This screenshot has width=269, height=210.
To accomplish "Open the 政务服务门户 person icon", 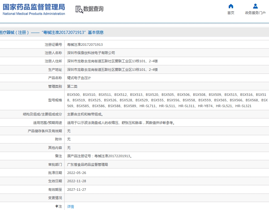I will click(x=255, y=6).
